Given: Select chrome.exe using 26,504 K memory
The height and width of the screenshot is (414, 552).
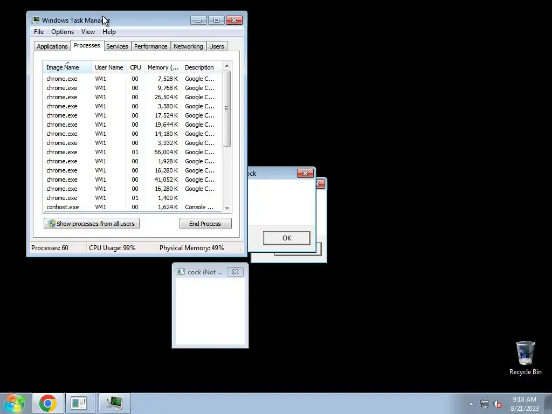Looking at the screenshot, I should (133, 97).
